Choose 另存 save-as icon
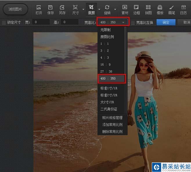This screenshot has height=172, width=191. 62,10
